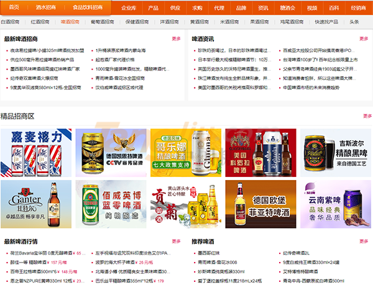This screenshot has height=288, width=373.
Task: Switch to the 酒水招商 tab
Action: coord(45,7)
